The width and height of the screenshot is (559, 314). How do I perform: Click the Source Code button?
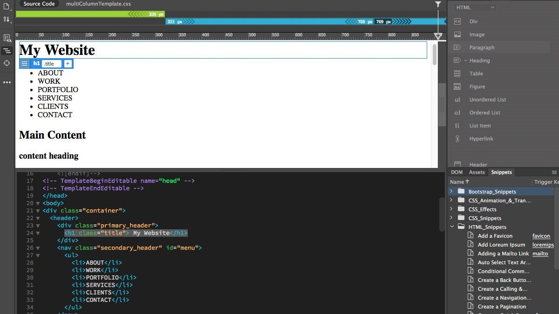[39, 4]
